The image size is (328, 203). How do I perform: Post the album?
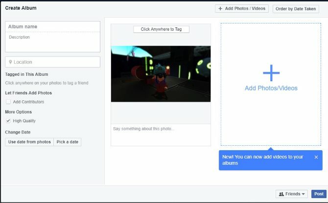click(x=319, y=194)
